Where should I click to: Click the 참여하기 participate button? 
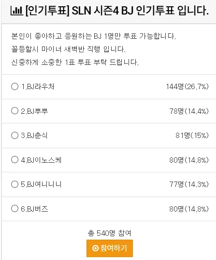point(110,248)
